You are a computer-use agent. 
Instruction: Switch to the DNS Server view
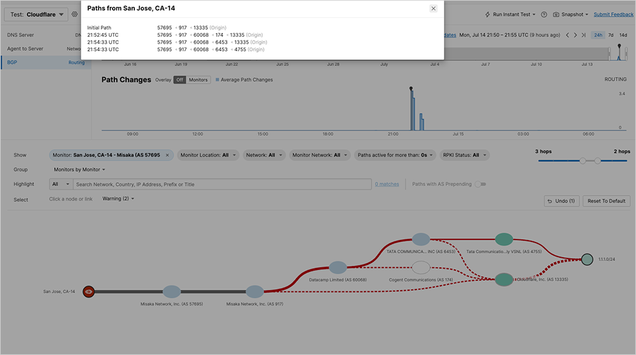tap(20, 35)
